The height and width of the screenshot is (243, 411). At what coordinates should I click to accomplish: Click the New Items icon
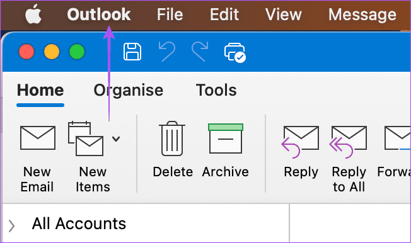point(86,138)
